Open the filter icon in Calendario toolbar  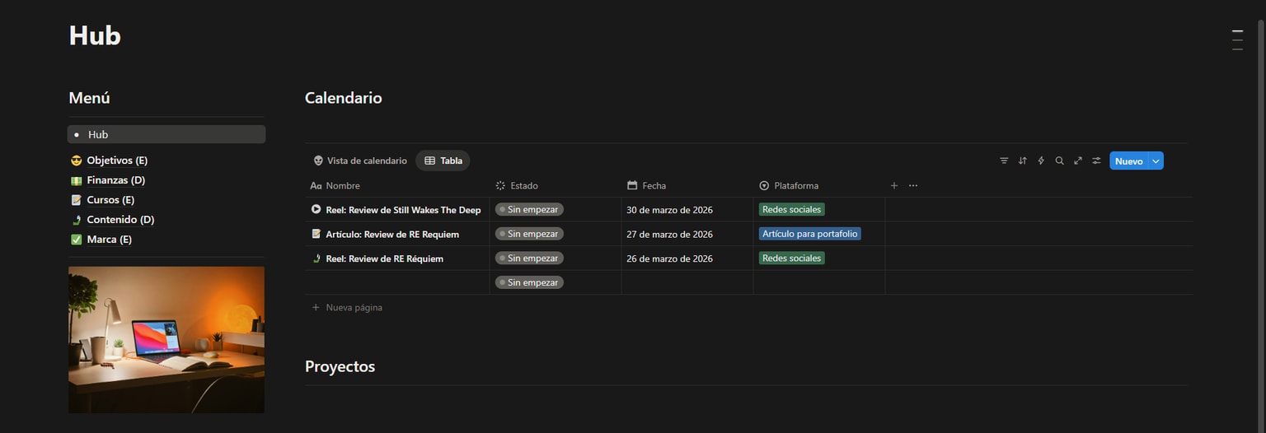click(x=1004, y=161)
